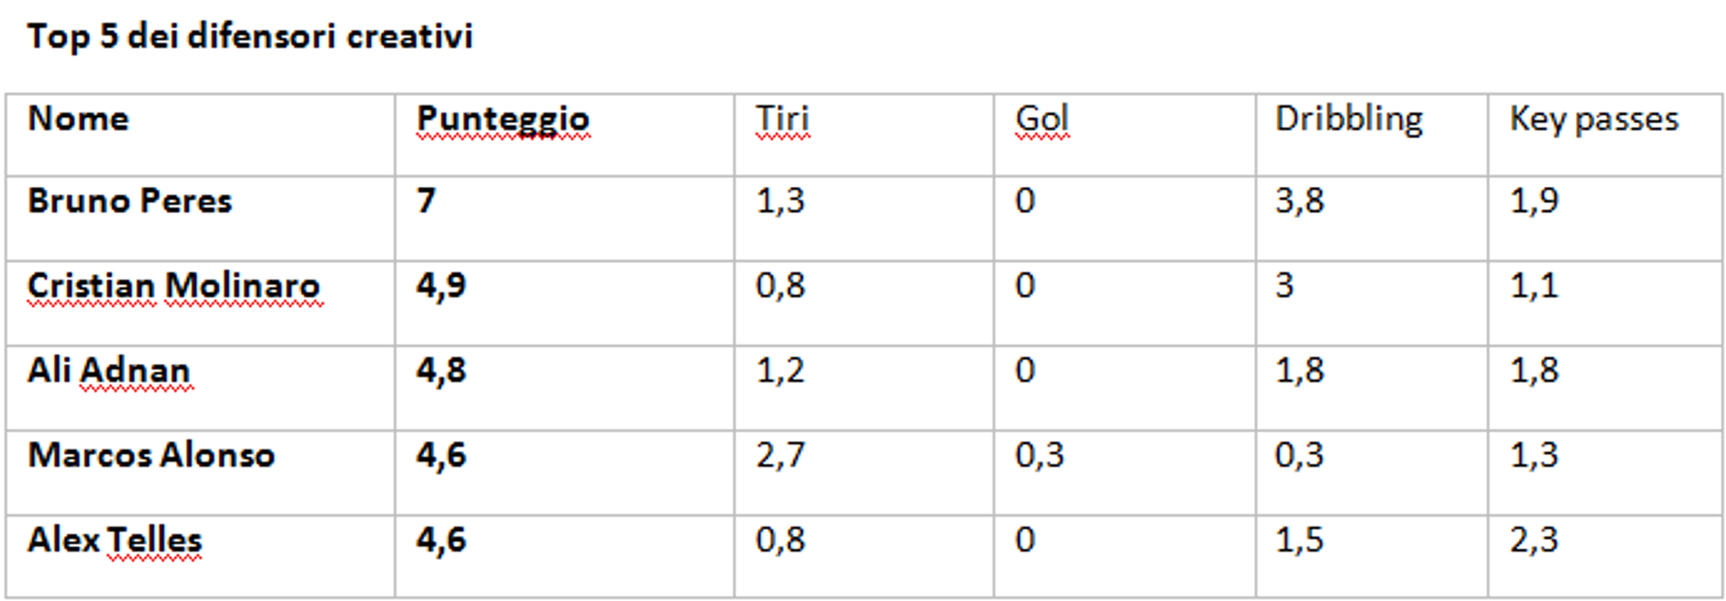
Task: Select the 'Dribbling' header cell
Action: pyautogui.click(x=1348, y=119)
